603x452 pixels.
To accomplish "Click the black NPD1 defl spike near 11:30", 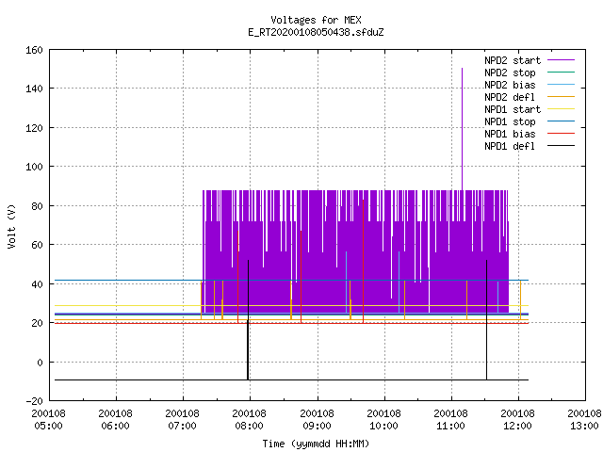I will 486,320.
